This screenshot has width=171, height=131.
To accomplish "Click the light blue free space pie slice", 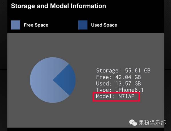I will click(44, 80).
